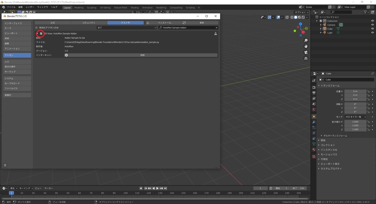Select rendered viewport shading
Screen dimensions: 376x204
(303, 17)
